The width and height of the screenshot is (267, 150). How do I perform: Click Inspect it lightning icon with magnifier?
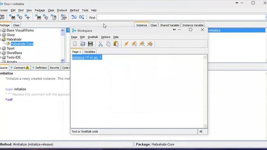[142, 44]
